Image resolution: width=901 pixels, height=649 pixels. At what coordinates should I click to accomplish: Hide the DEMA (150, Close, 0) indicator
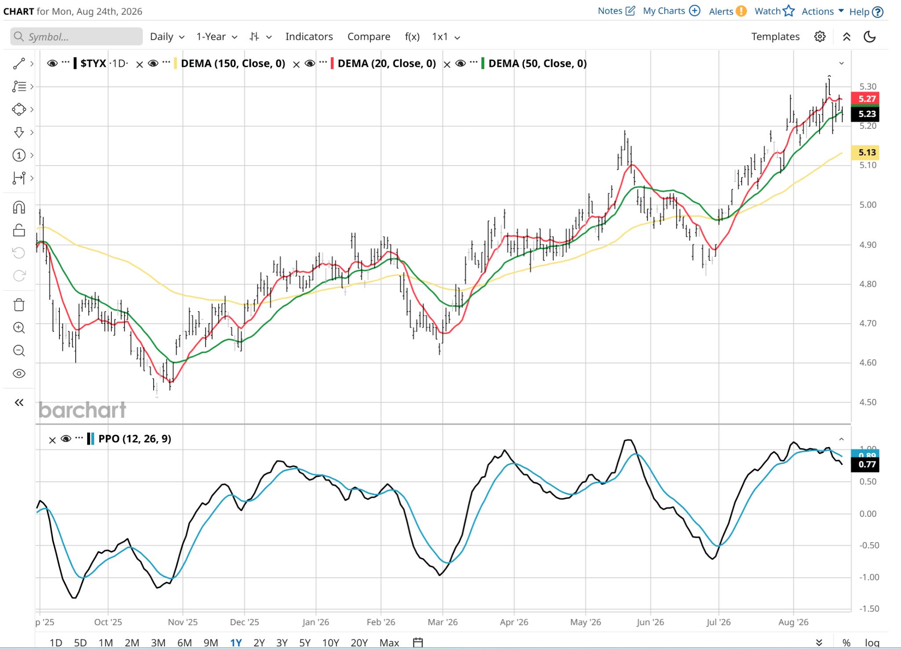pyautogui.click(x=153, y=64)
